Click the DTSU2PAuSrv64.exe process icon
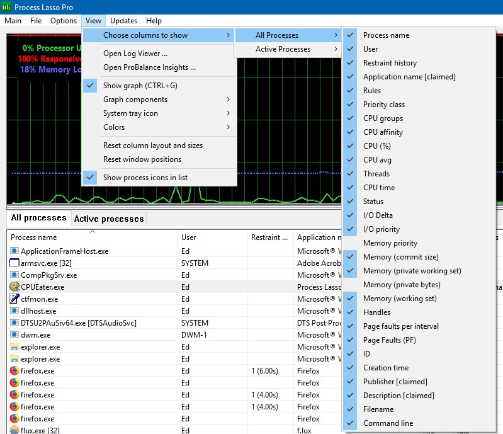Viewport: 503px width, 434px height. (x=14, y=323)
